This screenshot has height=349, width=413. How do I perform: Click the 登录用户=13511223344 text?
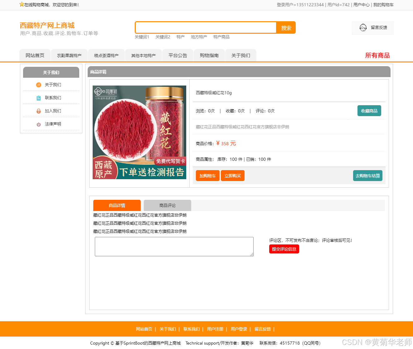pyautogui.click(x=300, y=5)
